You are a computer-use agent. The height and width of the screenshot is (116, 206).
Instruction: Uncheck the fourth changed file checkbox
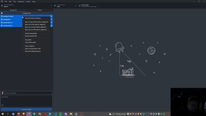point(2,26)
